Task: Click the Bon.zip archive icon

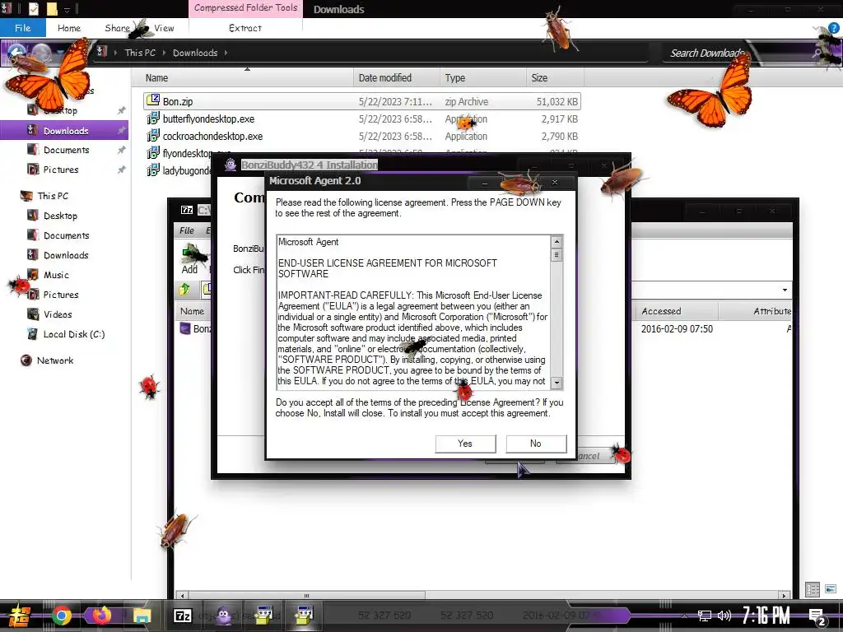Action: click(153, 100)
